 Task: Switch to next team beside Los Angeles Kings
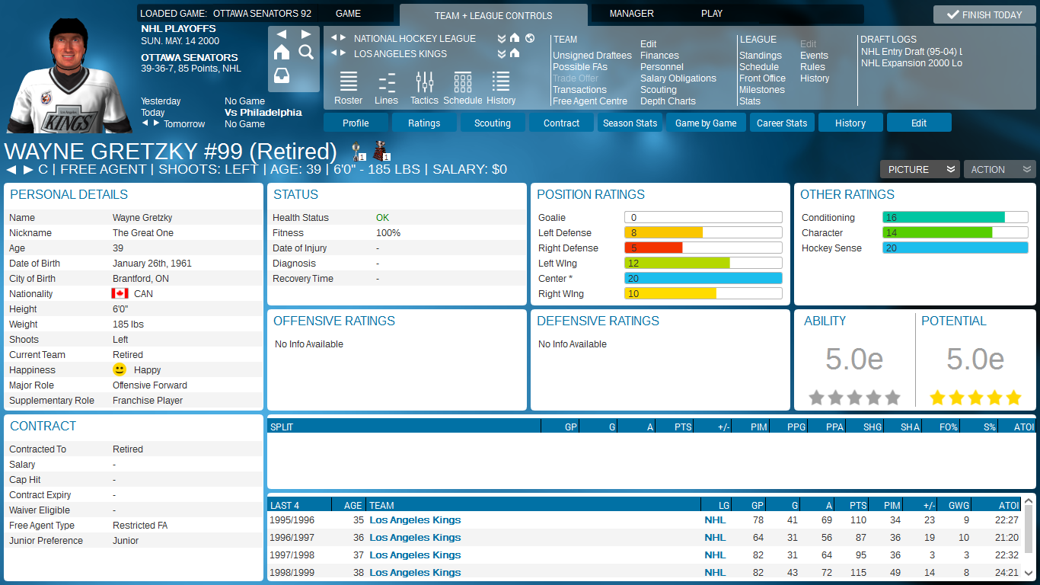click(x=343, y=53)
